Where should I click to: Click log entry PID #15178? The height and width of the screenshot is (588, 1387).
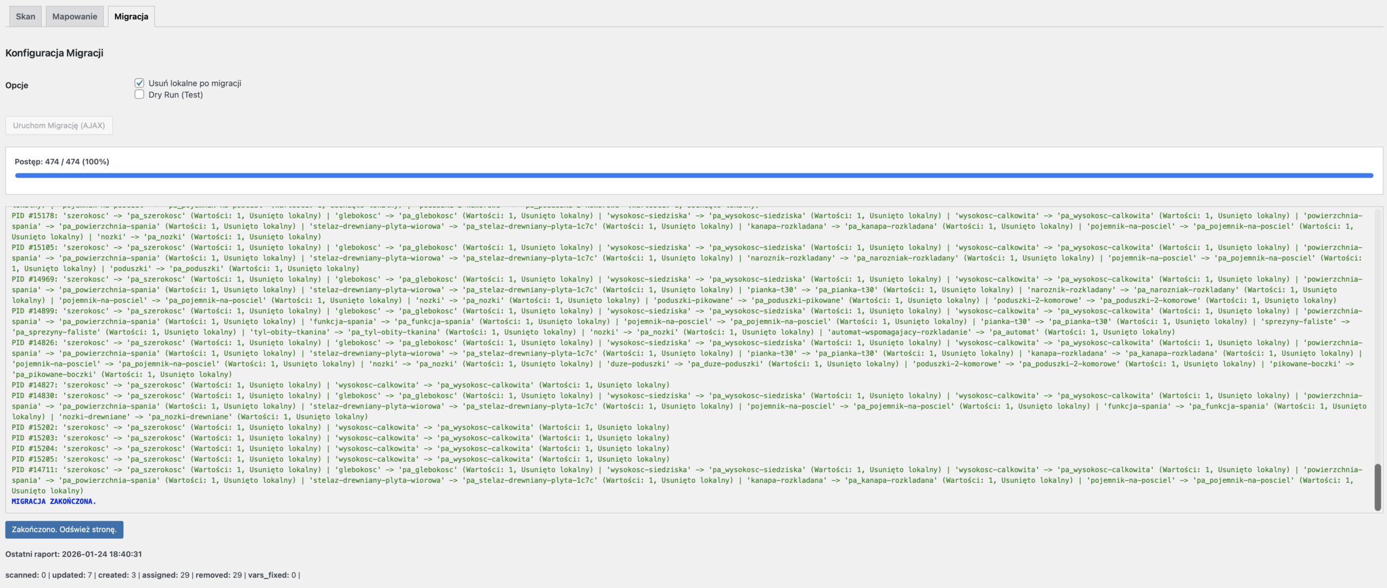pos(35,216)
